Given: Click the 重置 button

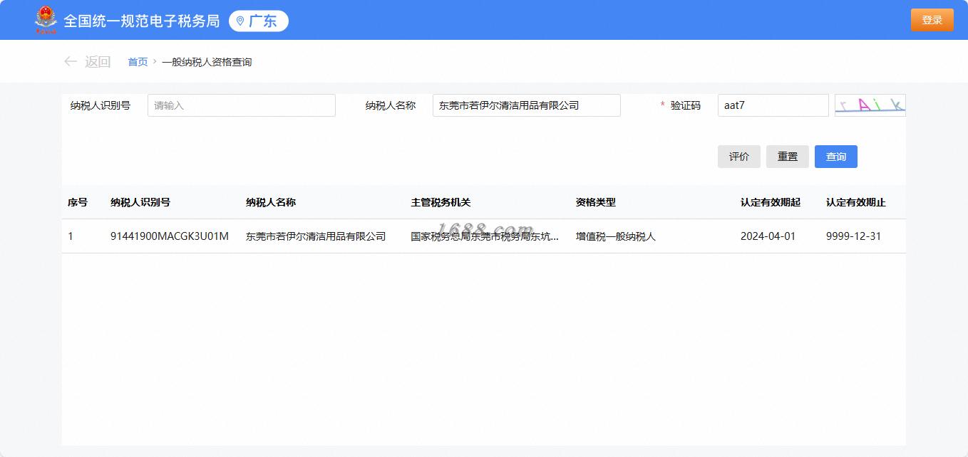Looking at the screenshot, I should (x=788, y=157).
